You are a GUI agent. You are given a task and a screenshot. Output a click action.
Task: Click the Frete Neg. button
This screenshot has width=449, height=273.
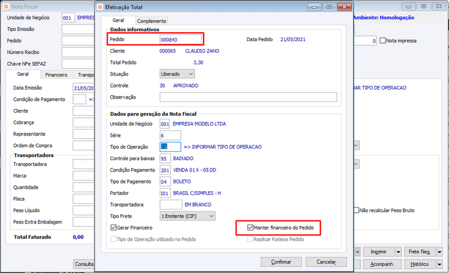point(420,252)
